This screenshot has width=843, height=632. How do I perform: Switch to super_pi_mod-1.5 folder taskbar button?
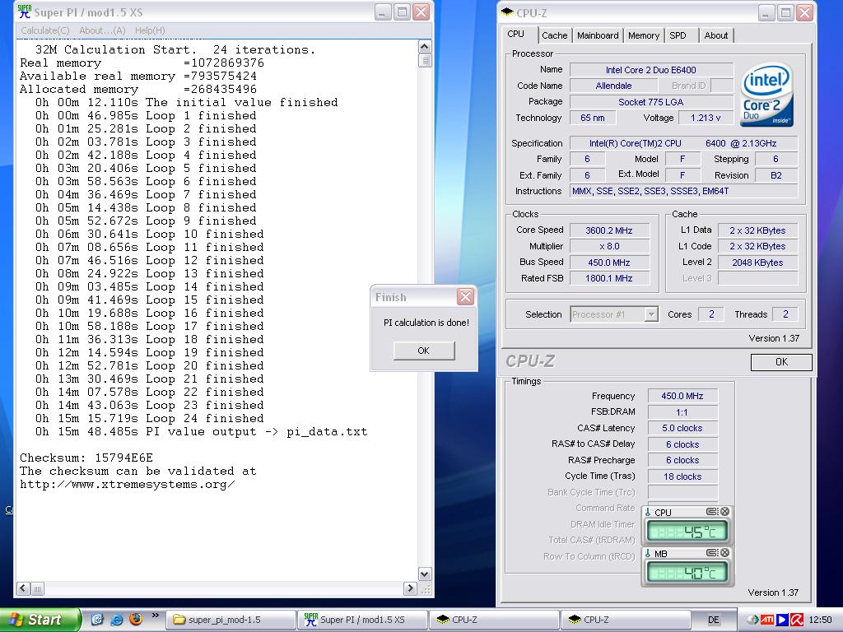[231, 620]
